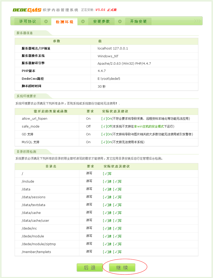Viewport: 213px width, 278px height.
Task: Expand the 服务器信息 section header
Action: (25, 33)
